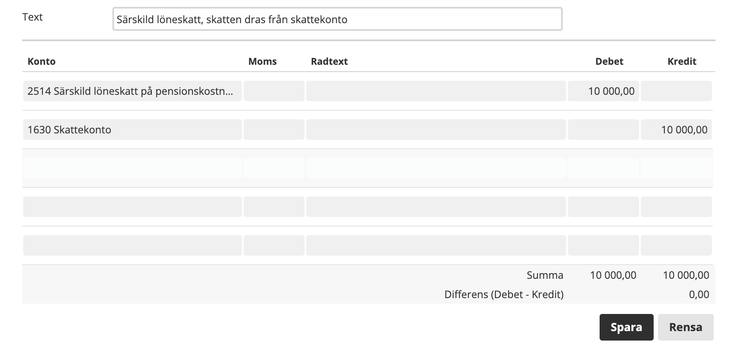
Task: Click the Rensa button
Action: (685, 327)
